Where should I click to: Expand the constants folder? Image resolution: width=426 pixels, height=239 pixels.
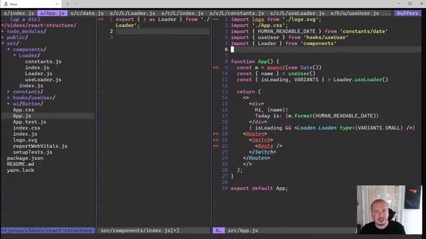click(28, 92)
